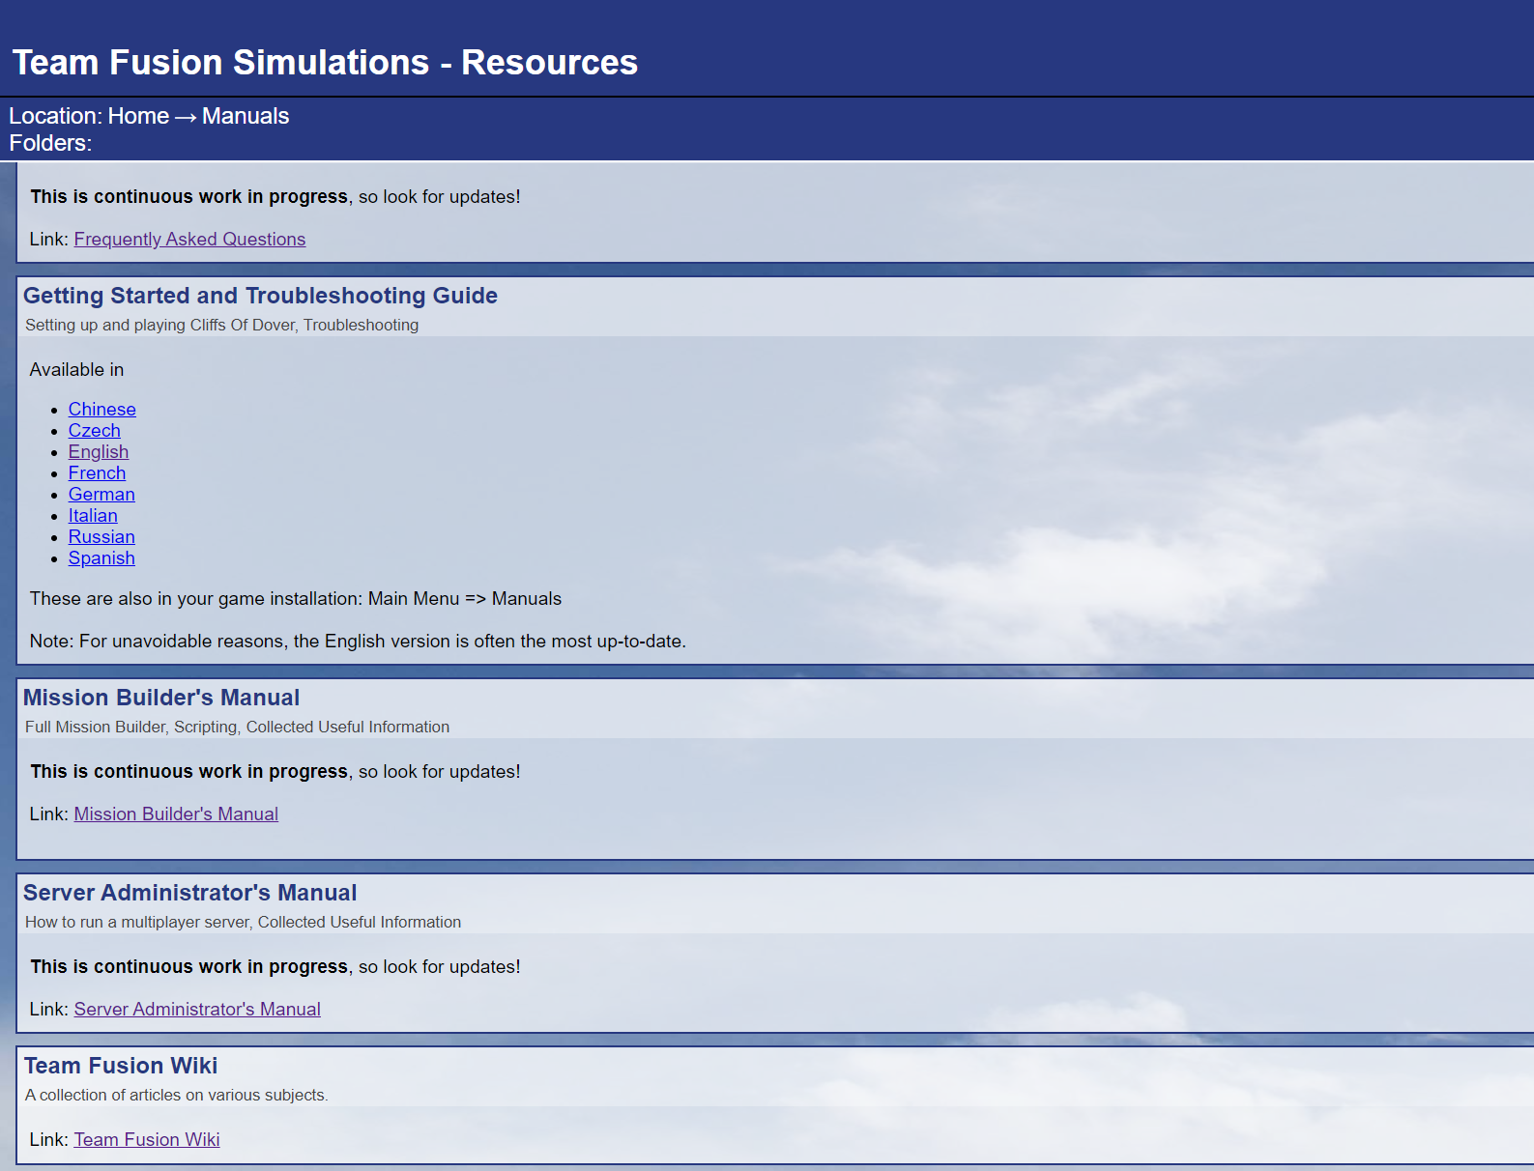
Task: Select the Russian guide link
Action: tap(101, 536)
